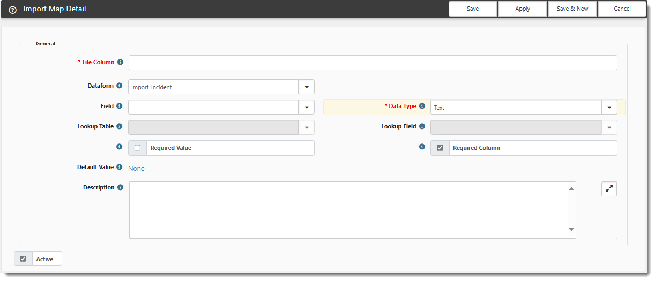Click the Data Type info icon
The width and height of the screenshot is (655, 281).
[x=422, y=106]
